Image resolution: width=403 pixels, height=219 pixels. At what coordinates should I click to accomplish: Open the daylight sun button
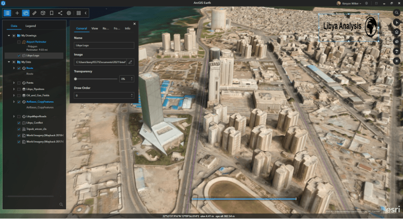[397, 61]
